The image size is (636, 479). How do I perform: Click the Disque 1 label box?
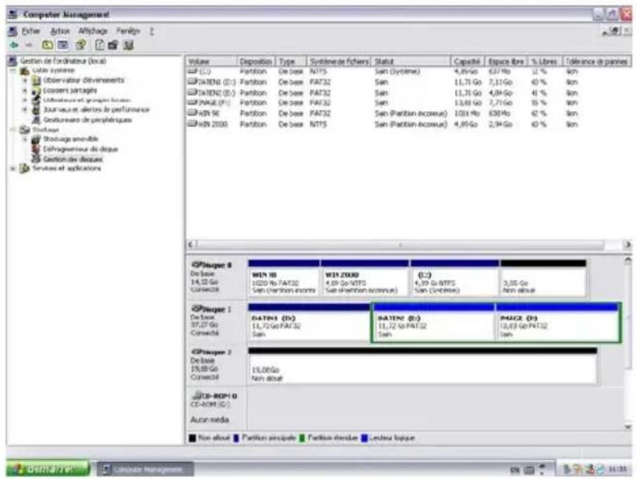(217, 322)
